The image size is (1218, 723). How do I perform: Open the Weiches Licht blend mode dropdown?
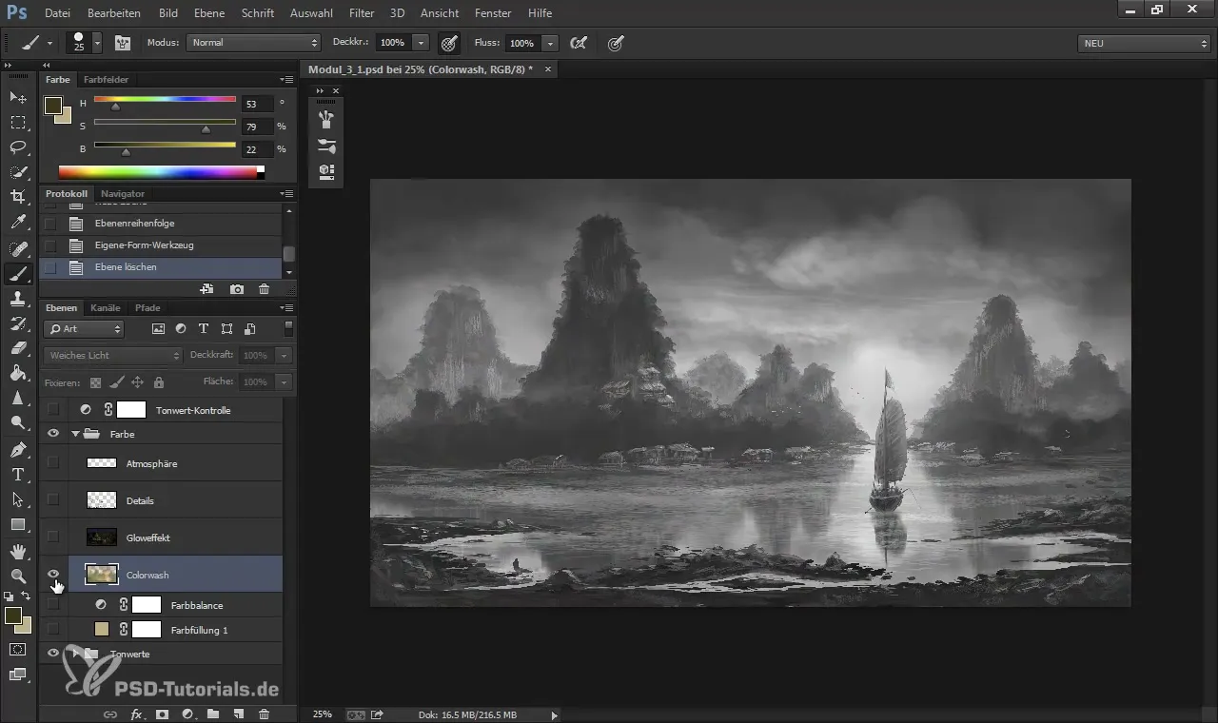pyautogui.click(x=112, y=355)
